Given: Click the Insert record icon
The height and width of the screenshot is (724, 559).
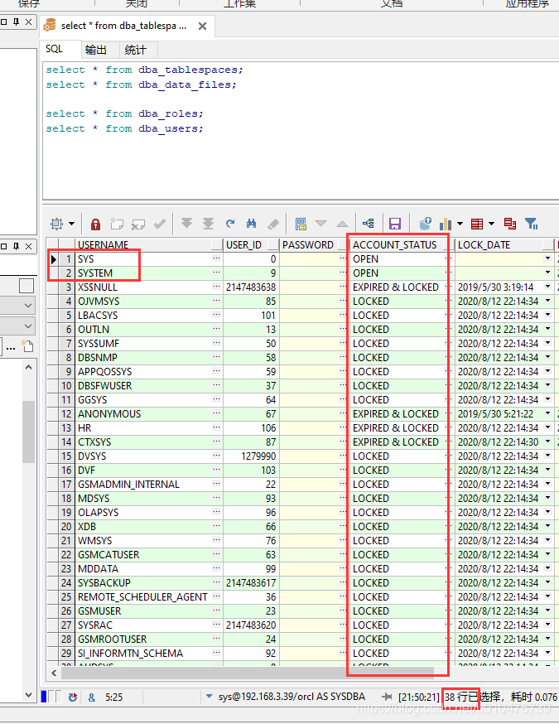Looking at the screenshot, I should 117,224.
